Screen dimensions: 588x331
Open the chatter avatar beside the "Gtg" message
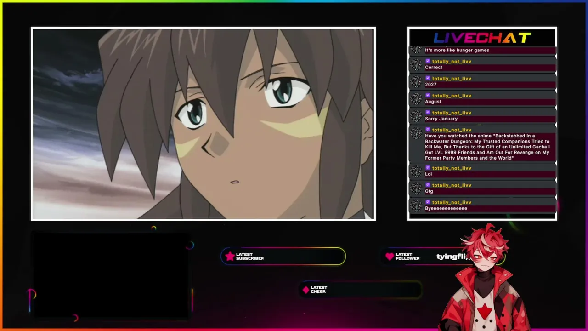click(x=416, y=188)
